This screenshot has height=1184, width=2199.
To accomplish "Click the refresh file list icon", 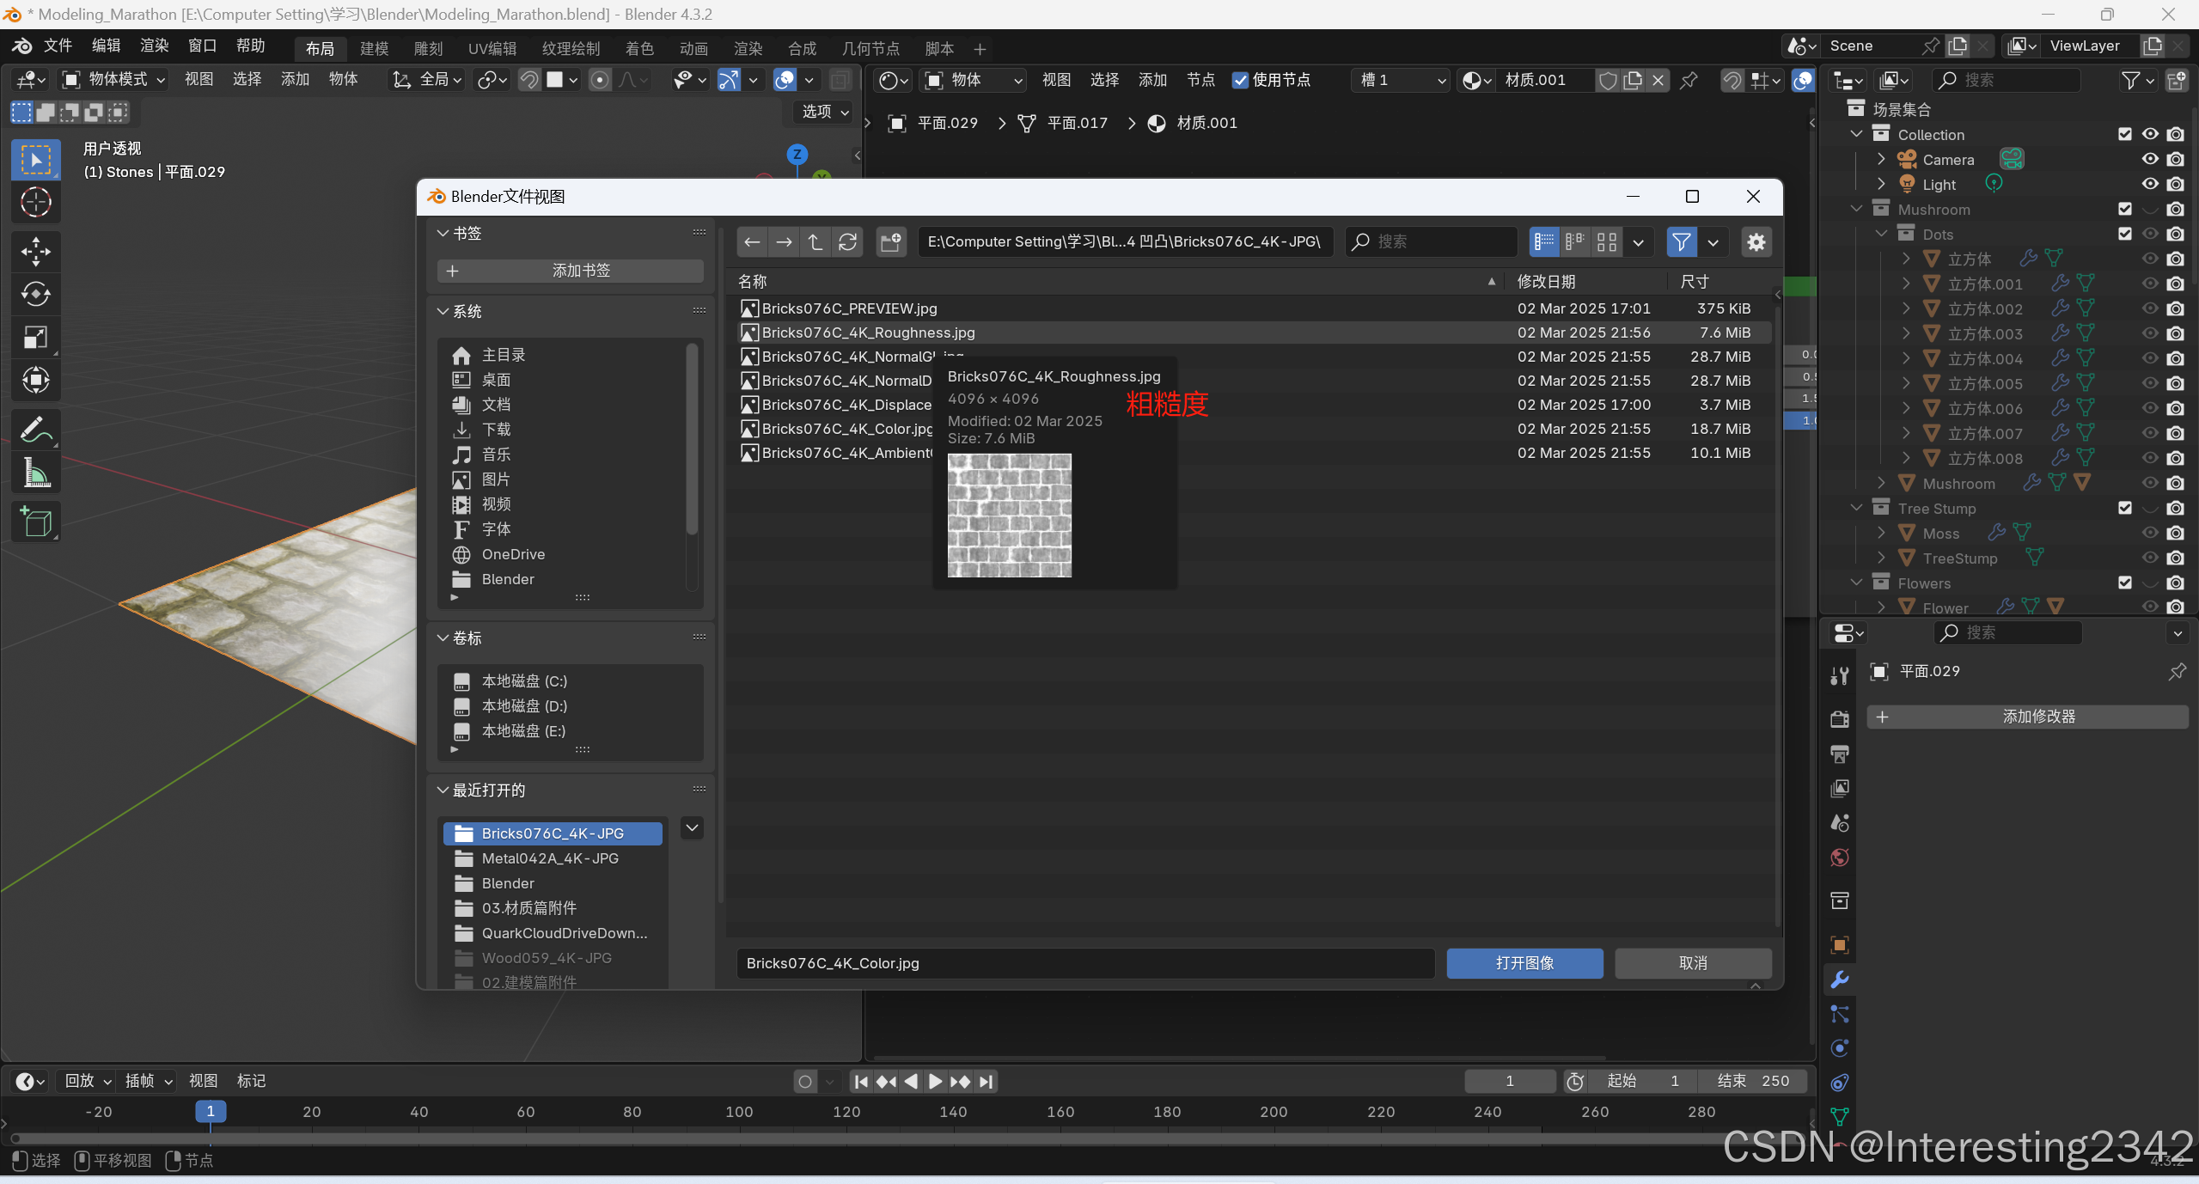I will [847, 242].
